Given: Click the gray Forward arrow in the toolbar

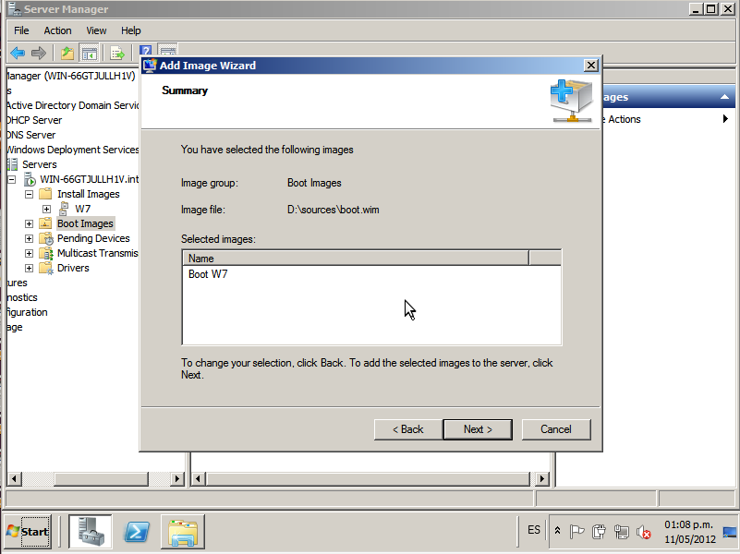Looking at the screenshot, I should pos(39,53).
